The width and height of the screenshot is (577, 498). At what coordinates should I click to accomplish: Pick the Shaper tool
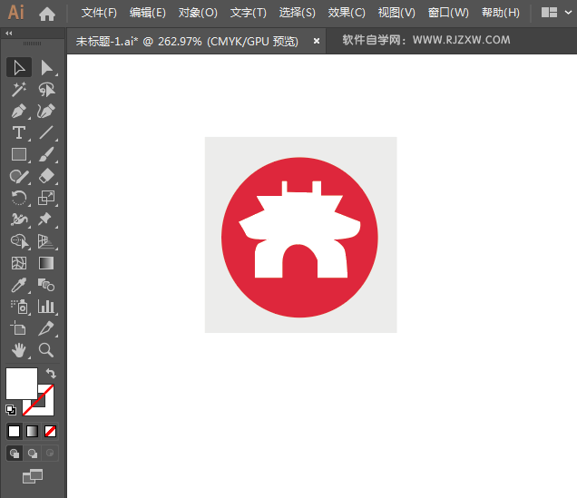point(19,176)
